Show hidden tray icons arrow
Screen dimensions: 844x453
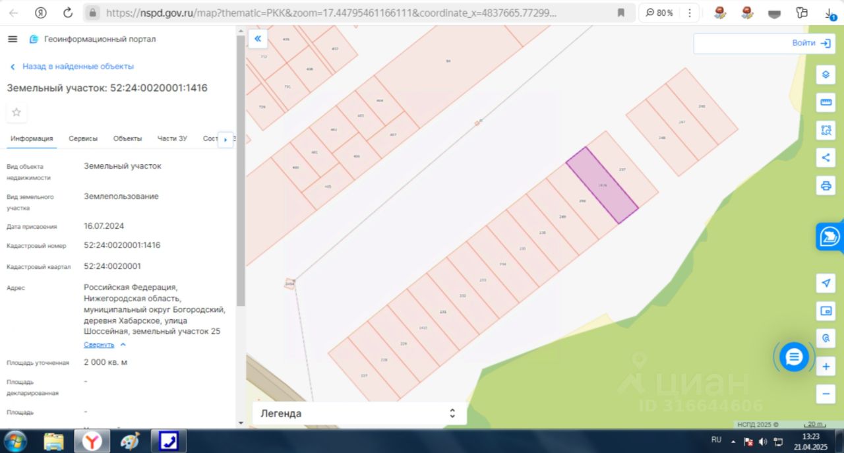[x=733, y=441]
